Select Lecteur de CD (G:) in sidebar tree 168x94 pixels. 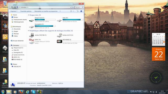(x=19, y=55)
